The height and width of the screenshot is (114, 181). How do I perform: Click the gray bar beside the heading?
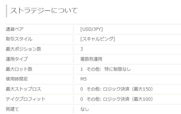coord(6,11)
